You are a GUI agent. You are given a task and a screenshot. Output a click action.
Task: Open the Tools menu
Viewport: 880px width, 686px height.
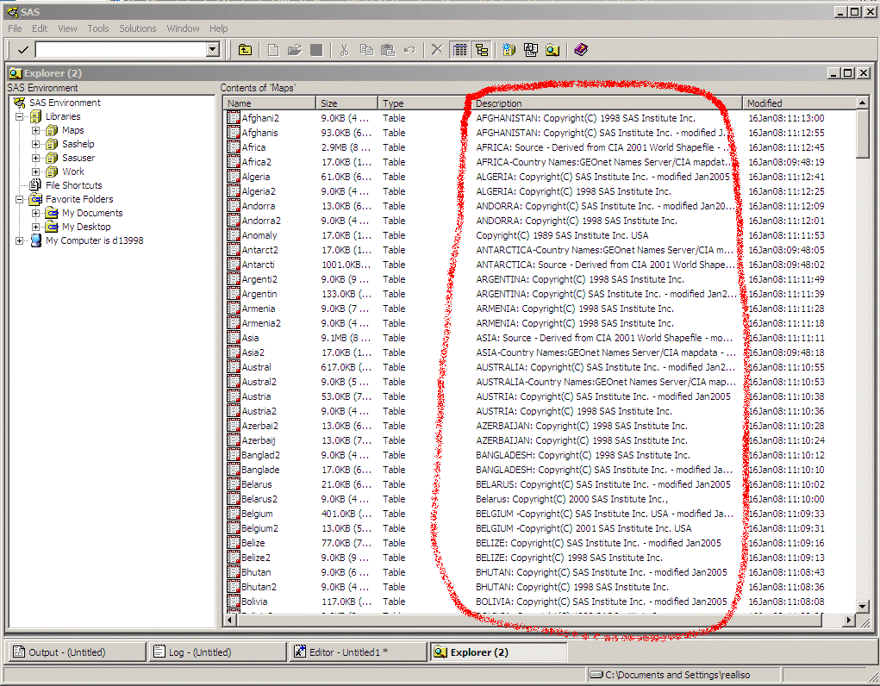point(97,28)
